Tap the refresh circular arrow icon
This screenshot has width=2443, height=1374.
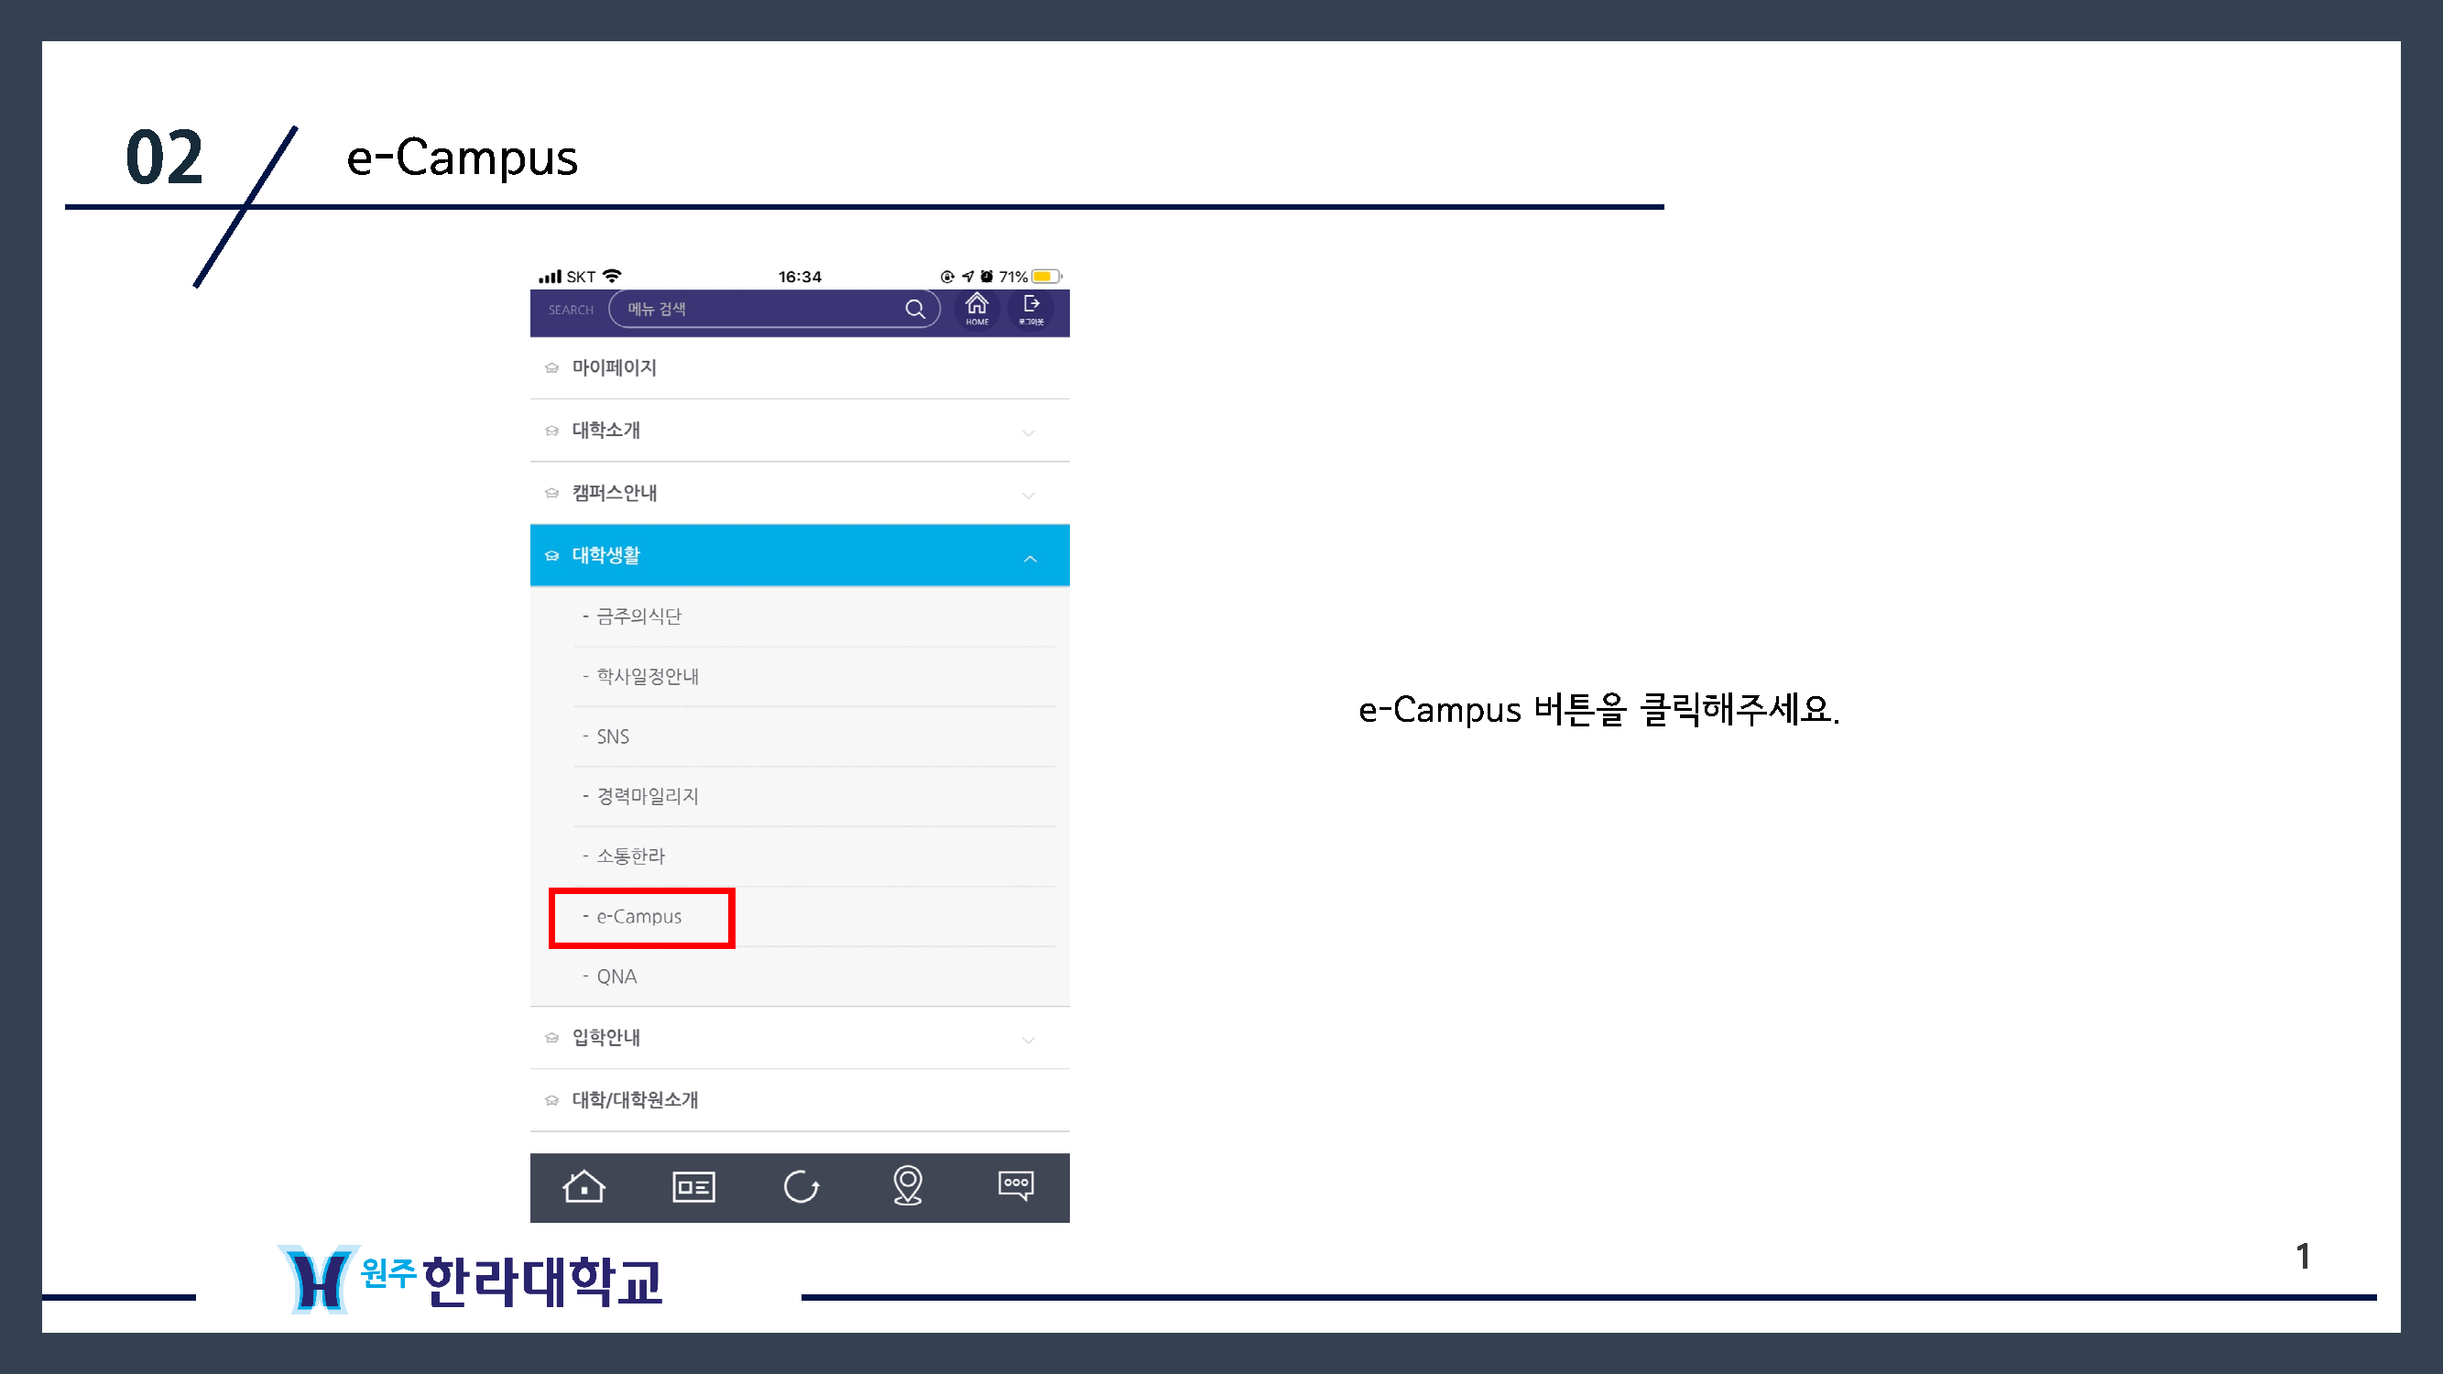[801, 1186]
